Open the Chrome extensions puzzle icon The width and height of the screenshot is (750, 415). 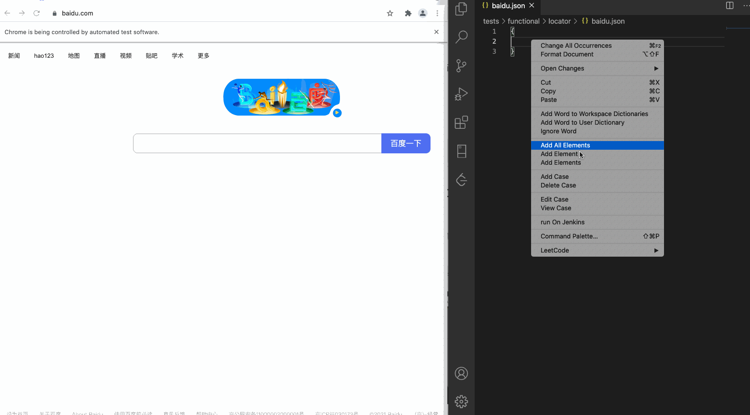tap(408, 13)
